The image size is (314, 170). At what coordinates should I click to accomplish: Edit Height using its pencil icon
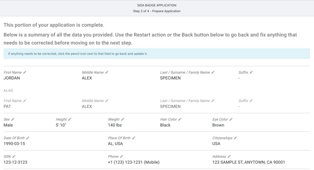pyautogui.click(x=70, y=119)
